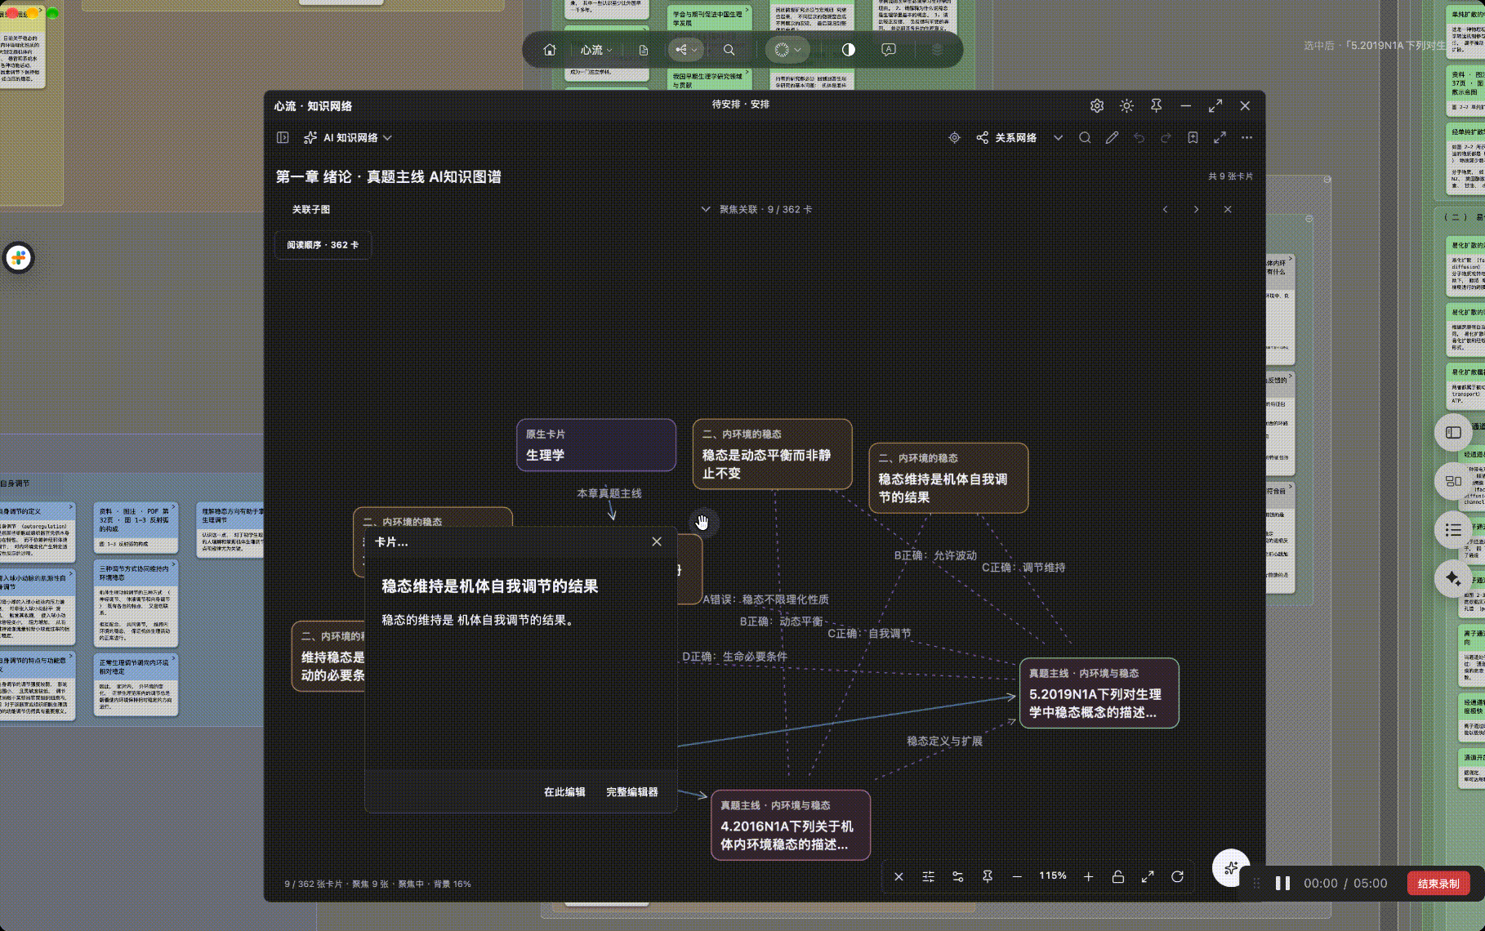Open the 完整编辑器 button
This screenshot has height=931, width=1485.
(x=632, y=792)
